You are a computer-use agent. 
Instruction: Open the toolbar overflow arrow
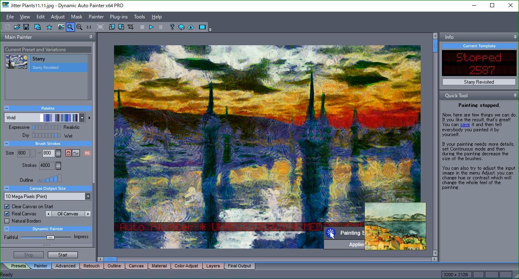point(210,29)
